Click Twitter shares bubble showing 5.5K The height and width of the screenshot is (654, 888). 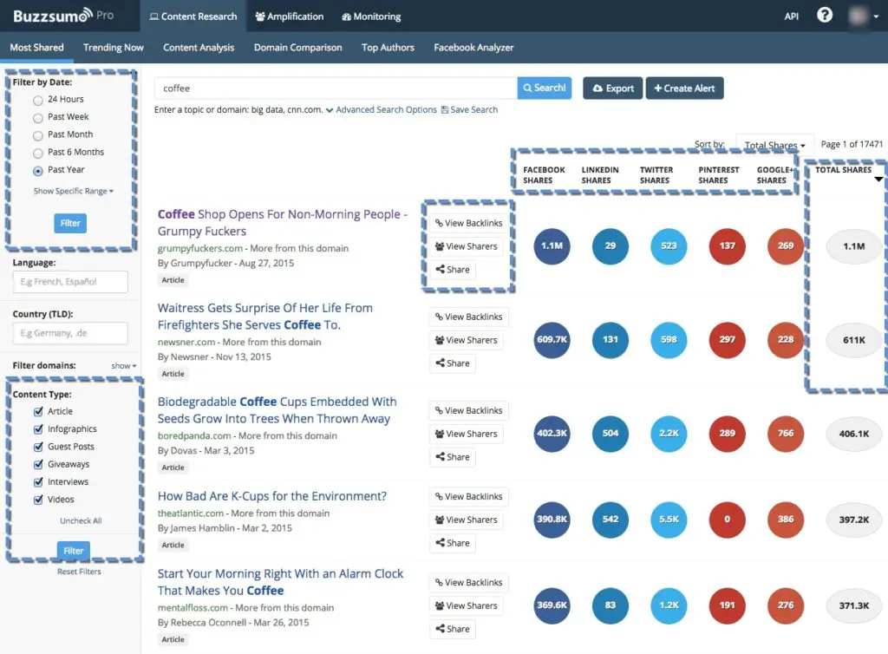(x=669, y=520)
